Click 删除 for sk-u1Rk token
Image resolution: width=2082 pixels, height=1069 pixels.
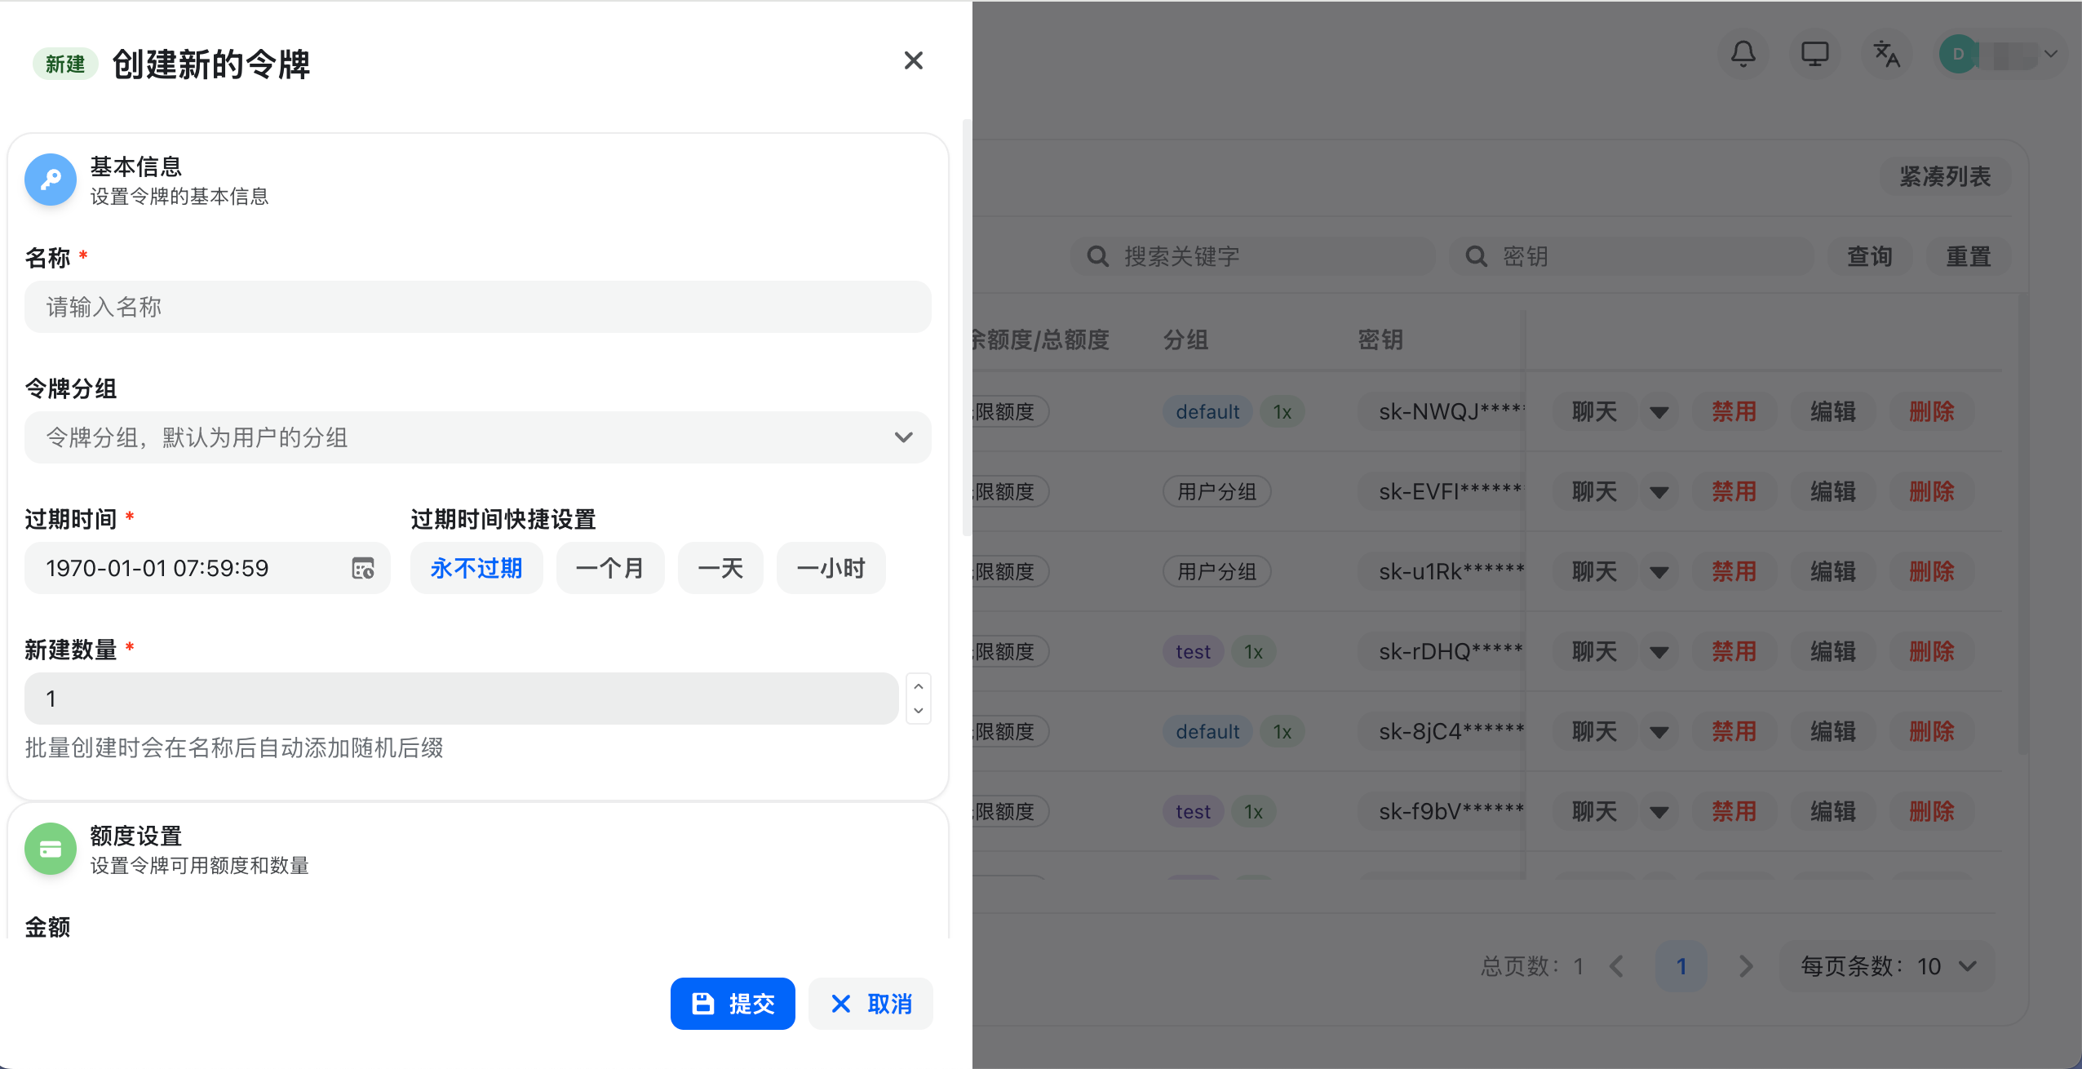1932,571
